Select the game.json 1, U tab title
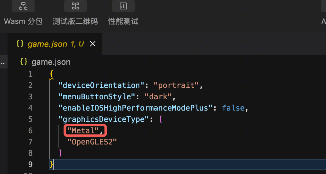326x174 pixels. tap(56, 44)
